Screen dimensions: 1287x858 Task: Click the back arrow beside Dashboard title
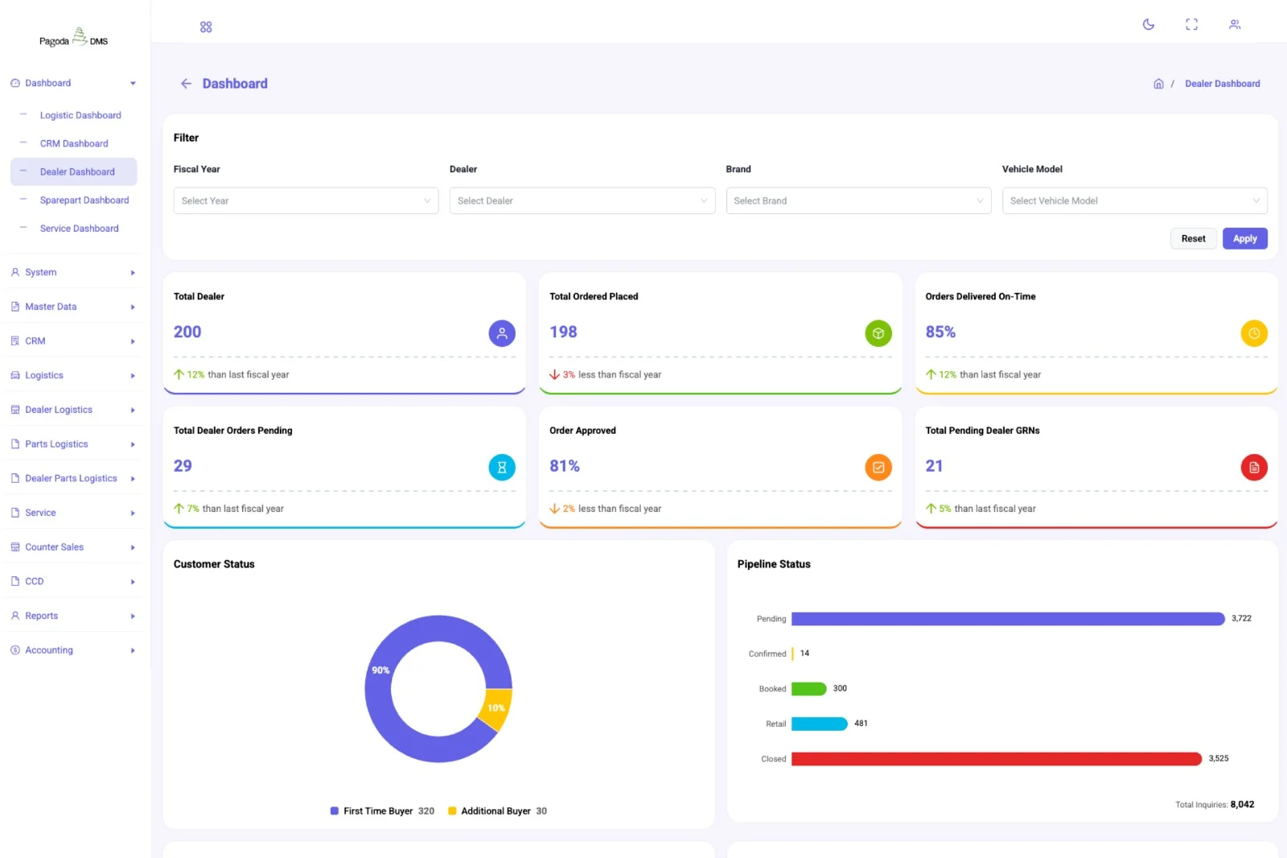[x=186, y=84]
